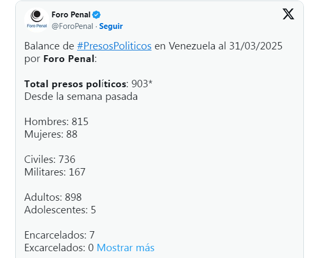
Task: Open the @ForoPenal handle link
Action: point(72,26)
